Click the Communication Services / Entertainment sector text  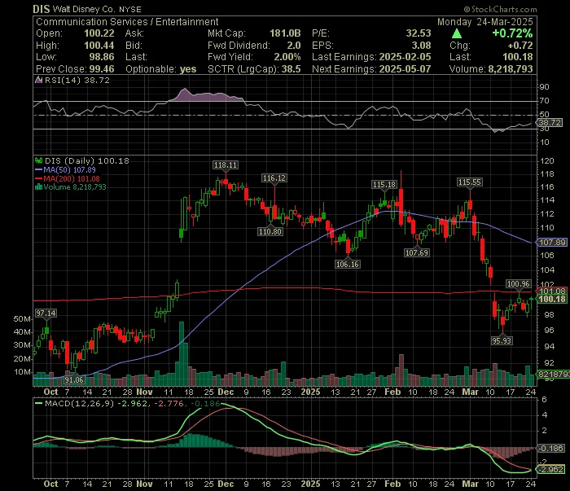click(127, 22)
